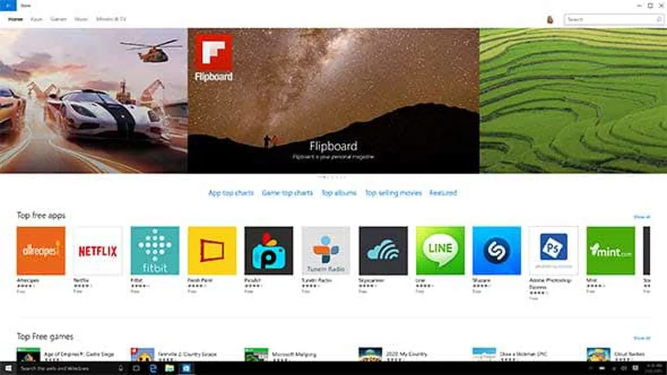This screenshot has width=667, height=375.
Task: Select the Fitbit app icon
Action: coord(155,250)
